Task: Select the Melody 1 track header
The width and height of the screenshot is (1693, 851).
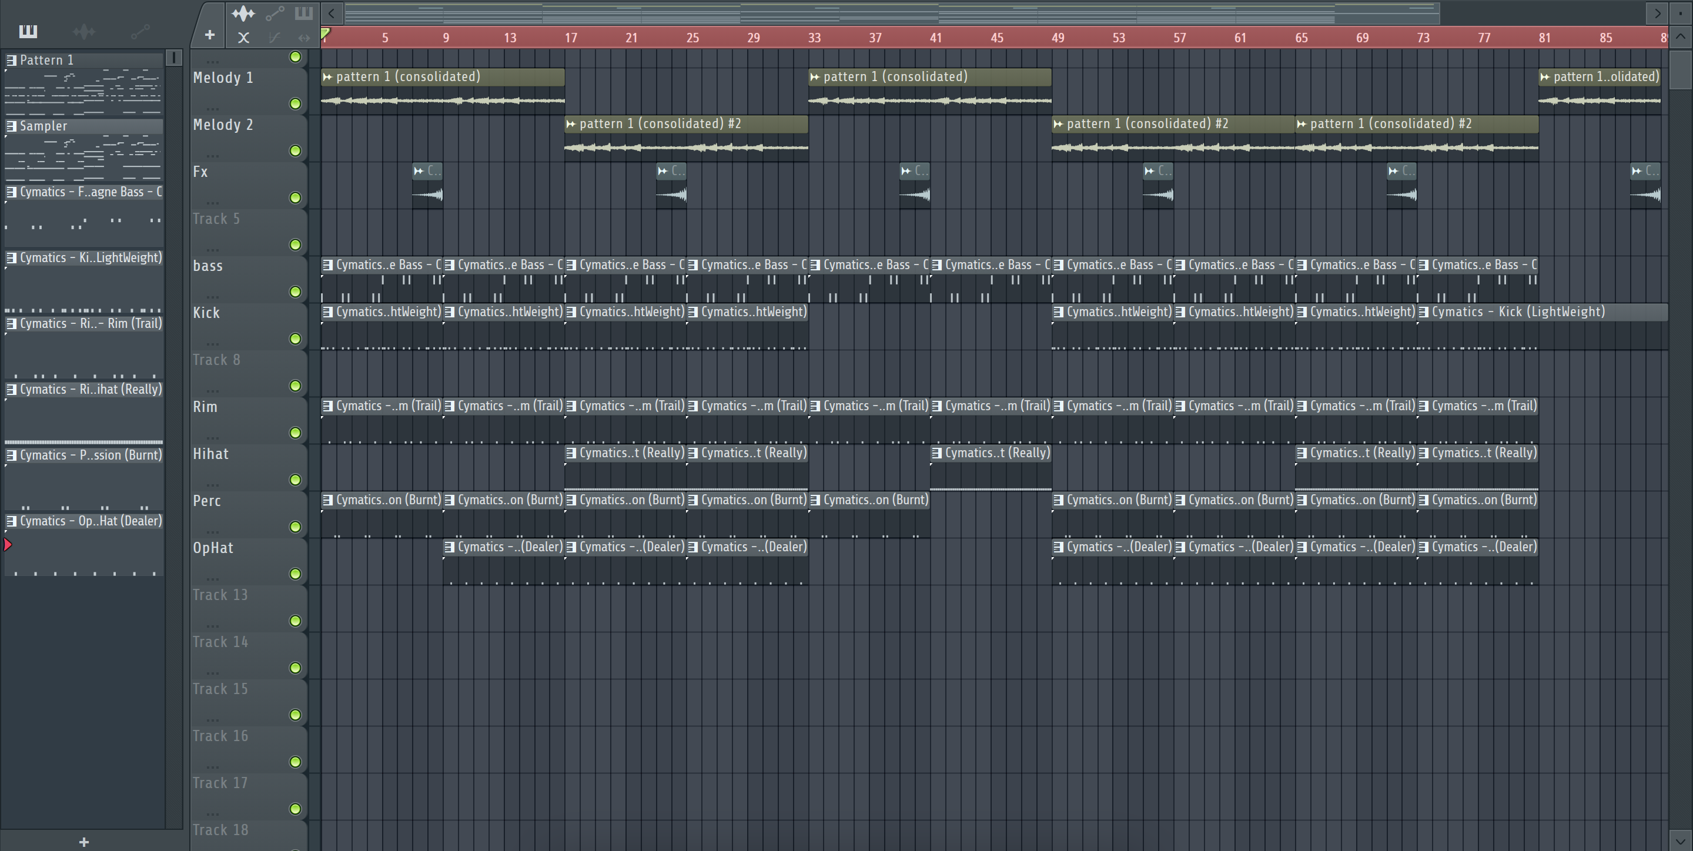Action: pyautogui.click(x=249, y=91)
